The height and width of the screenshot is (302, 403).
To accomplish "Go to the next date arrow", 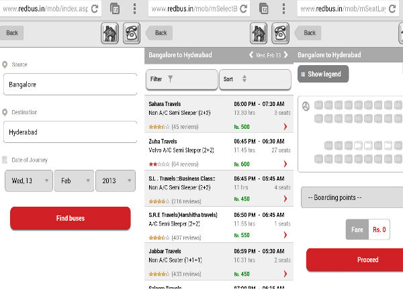I will (x=286, y=55).
